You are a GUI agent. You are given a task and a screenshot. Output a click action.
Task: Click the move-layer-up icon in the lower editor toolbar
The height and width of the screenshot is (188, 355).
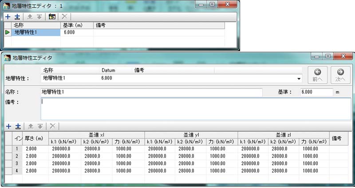[31, 127]
